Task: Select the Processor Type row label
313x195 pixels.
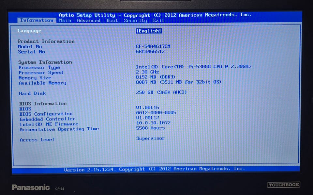Action: [39, 67]
